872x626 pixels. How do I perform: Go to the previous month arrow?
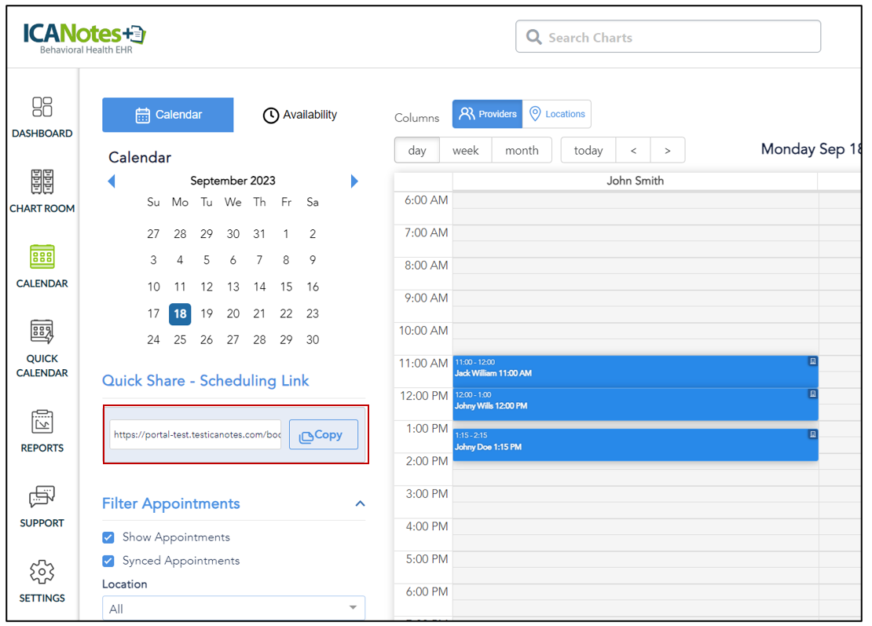(112, 181)
